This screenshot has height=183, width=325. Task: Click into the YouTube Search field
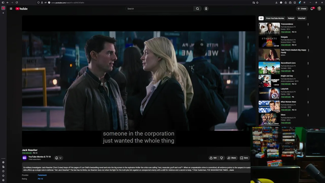click(159, 9)
